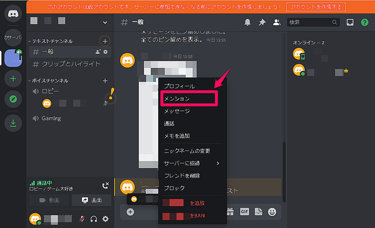The height and width of the screenshot is (228, 375).
Task: Click avatar of the 13:58 message
Action: click(128, 60)
